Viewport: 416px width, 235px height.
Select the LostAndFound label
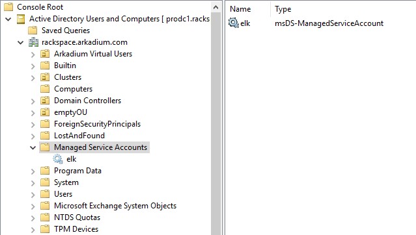(x=79, y=136)
